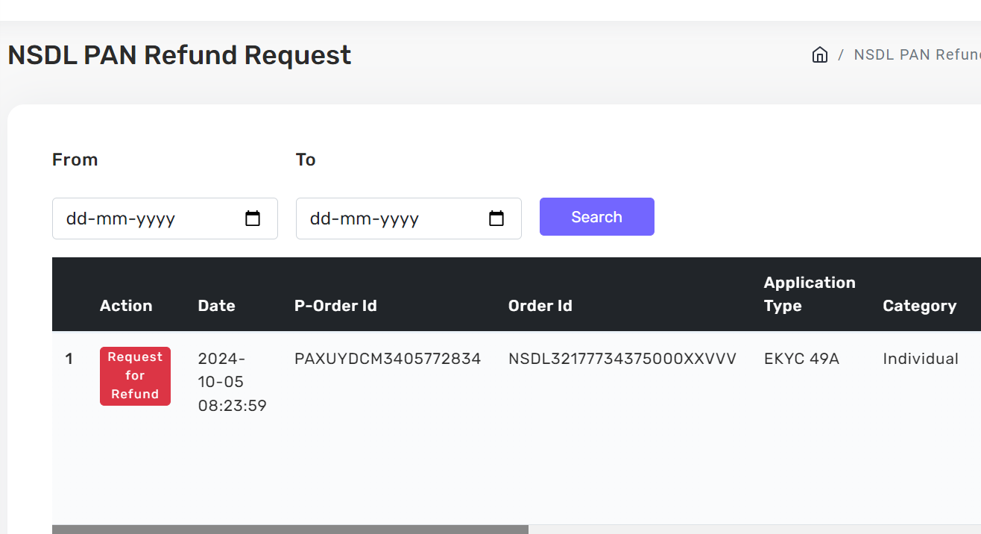Image resolution: width=981 pixels, height=534 pixels.
Task: Click the Search button
Action: point(596,217)
